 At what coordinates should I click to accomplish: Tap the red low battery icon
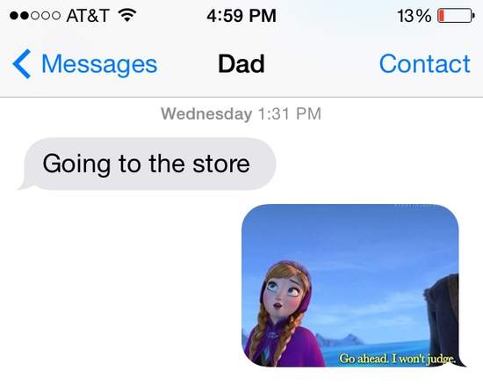click(x=456, y=16)
